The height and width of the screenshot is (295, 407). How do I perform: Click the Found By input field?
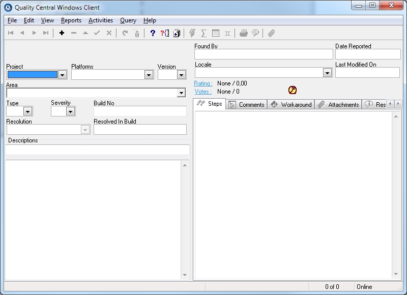264,54
